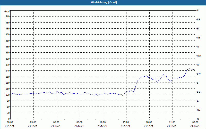Select the 510 y-axis value

pyautogui.click(x=8, y=17)
